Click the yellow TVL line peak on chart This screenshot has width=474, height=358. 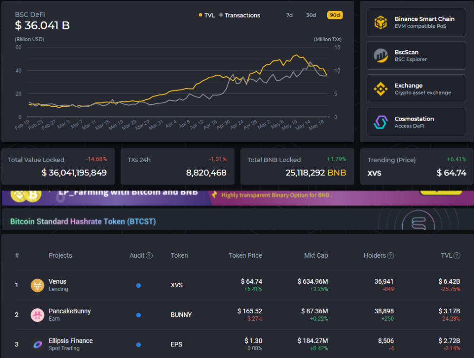pos(296,55)
